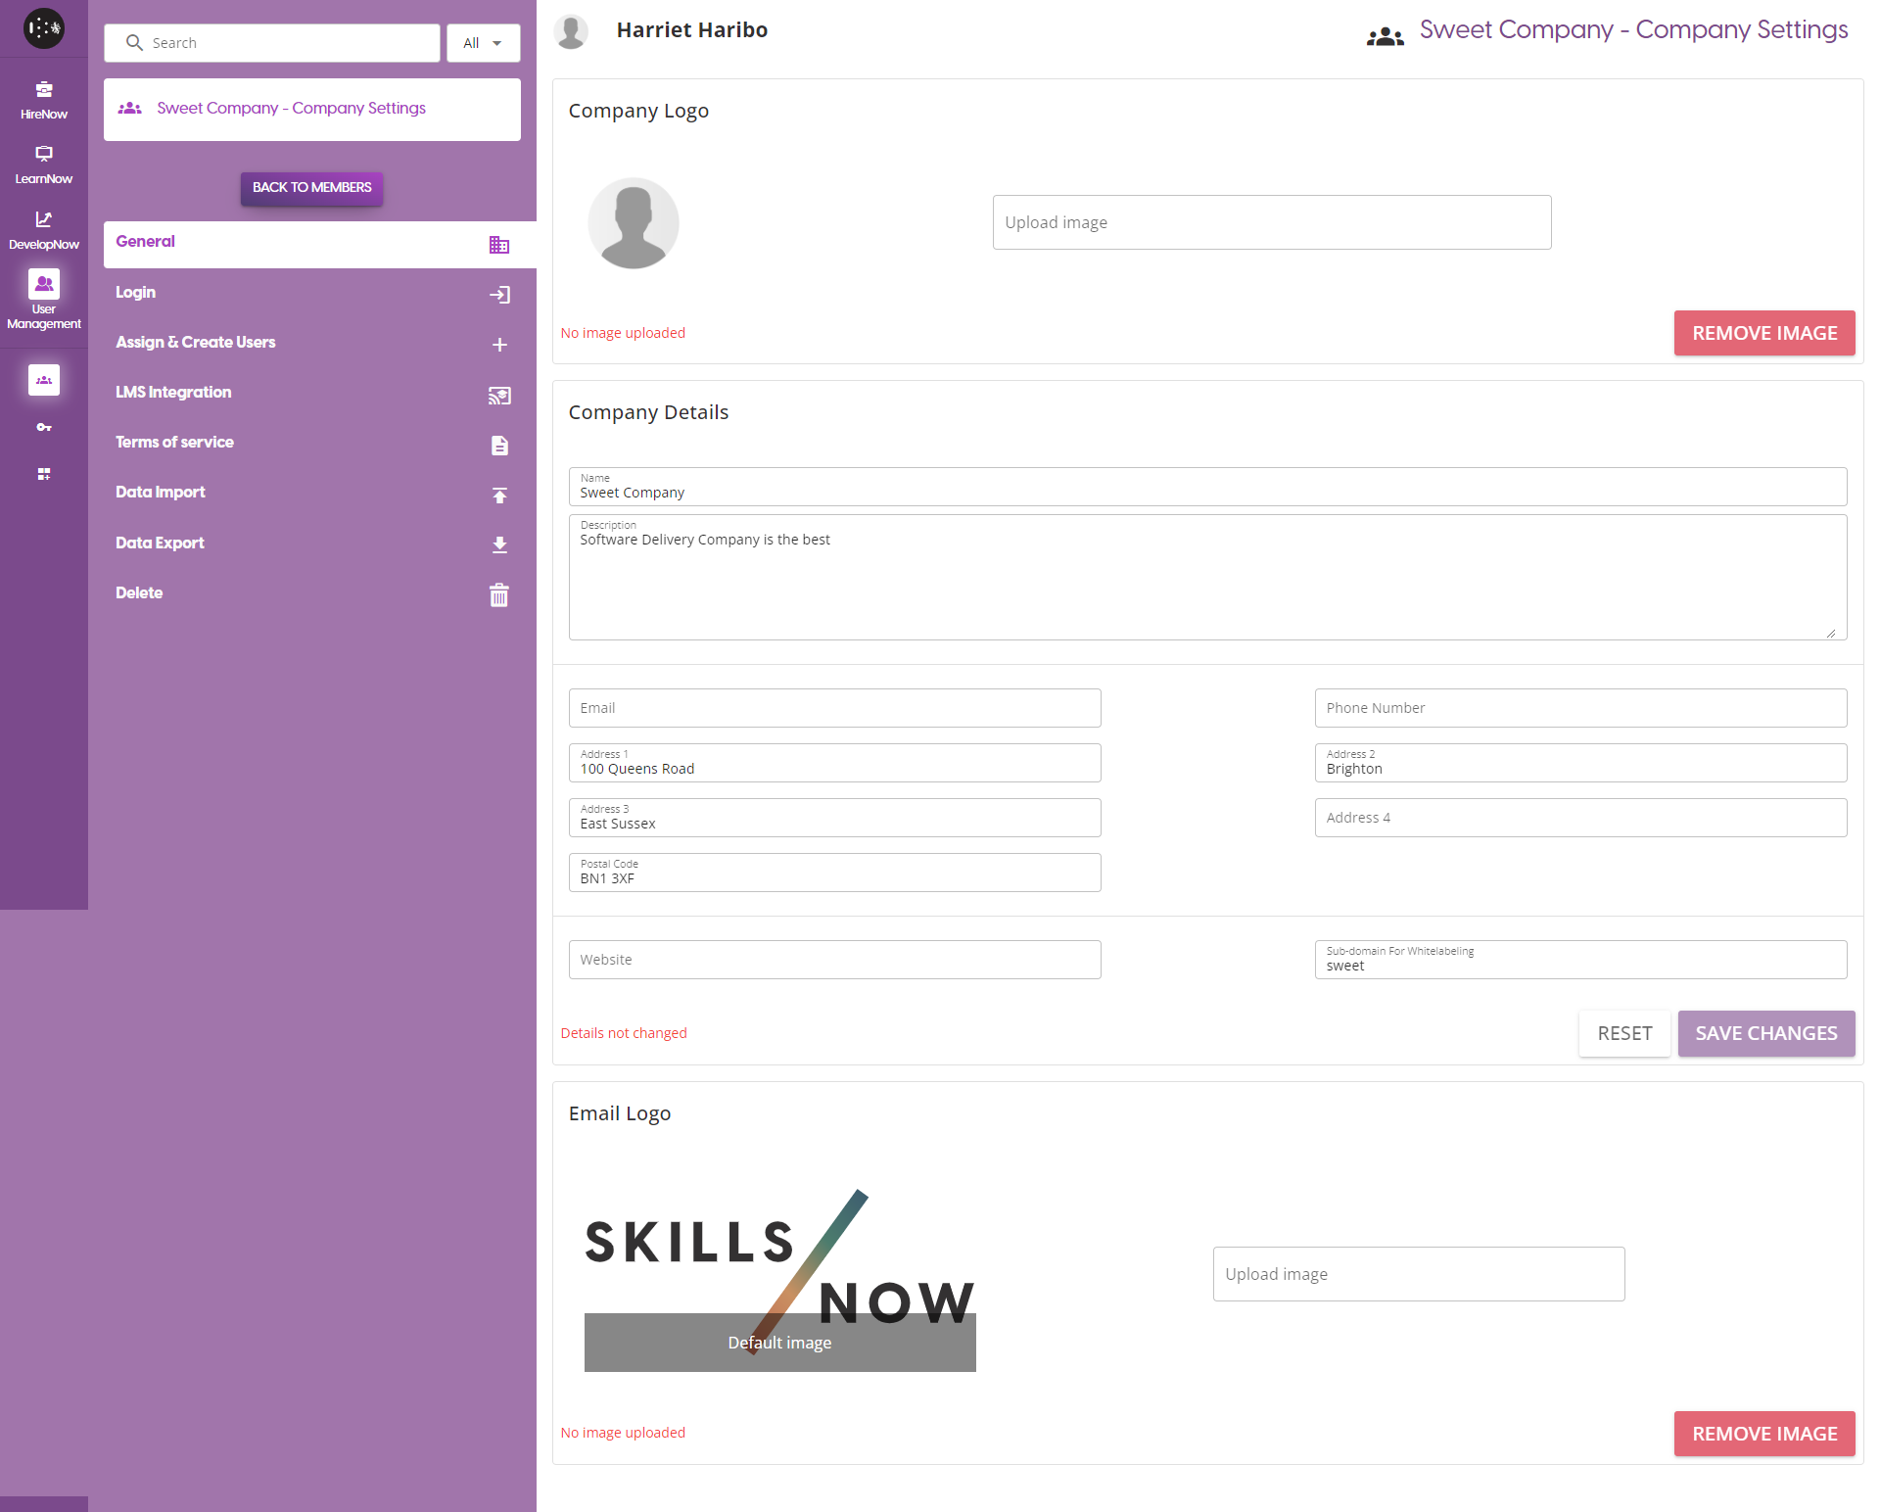The image size is (1880, 1512).
Task: Click the Back to Members button
Action: [311, 187]
